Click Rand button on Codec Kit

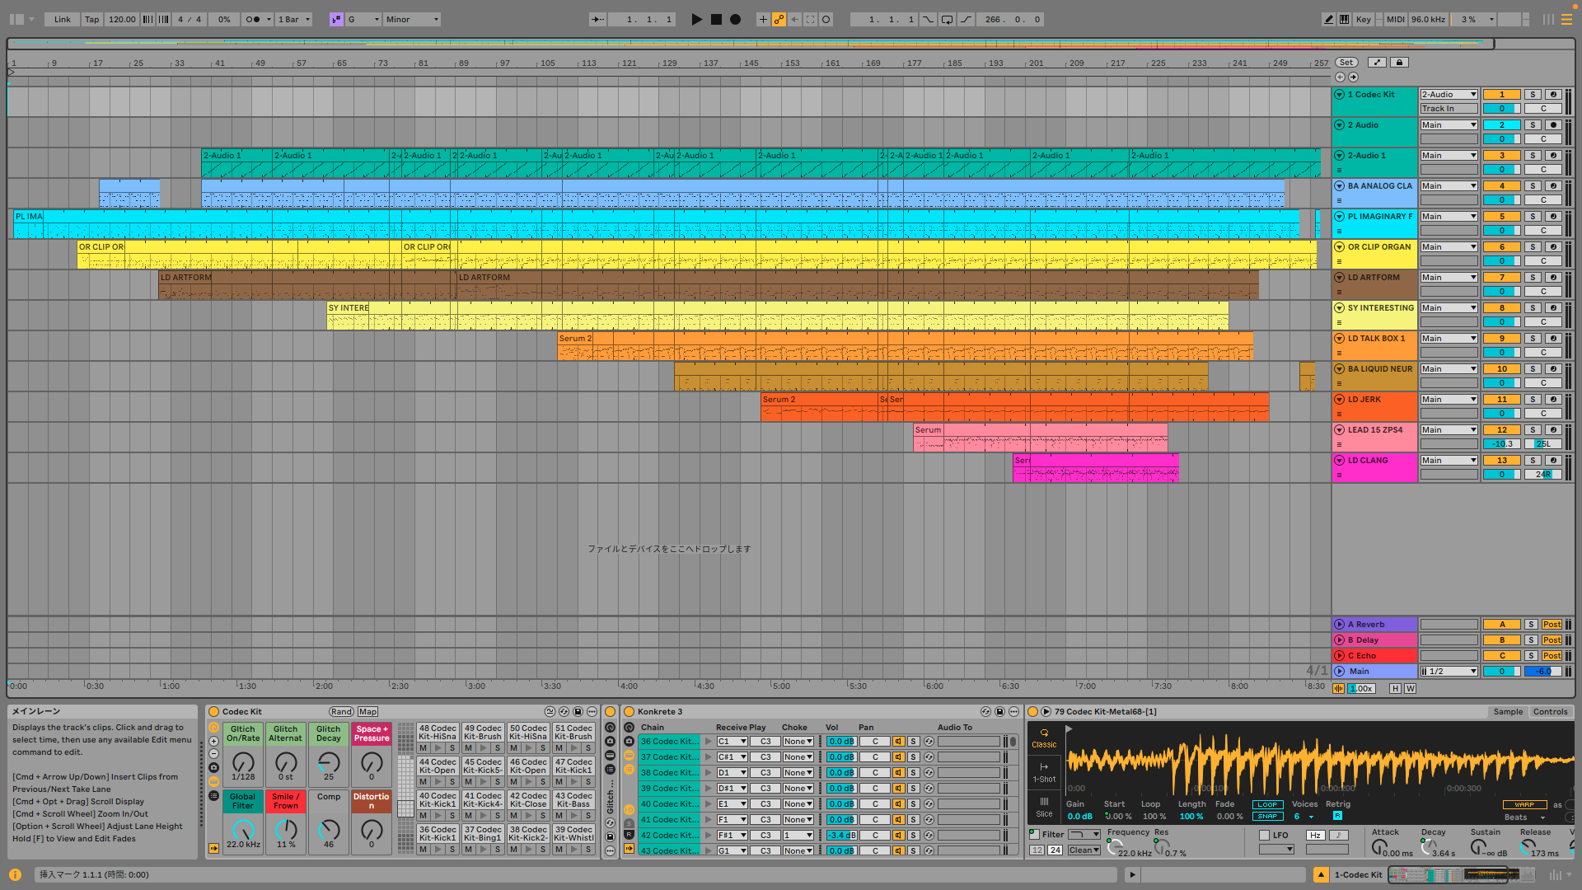point(341,711)
